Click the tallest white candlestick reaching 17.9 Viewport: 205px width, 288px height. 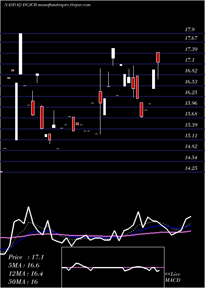pyautogui.click(x=20, y=54)
